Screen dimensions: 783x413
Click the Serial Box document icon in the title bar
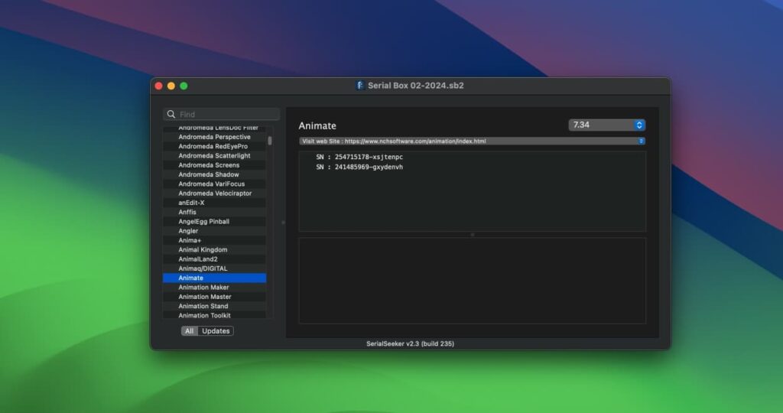[359, 86]
